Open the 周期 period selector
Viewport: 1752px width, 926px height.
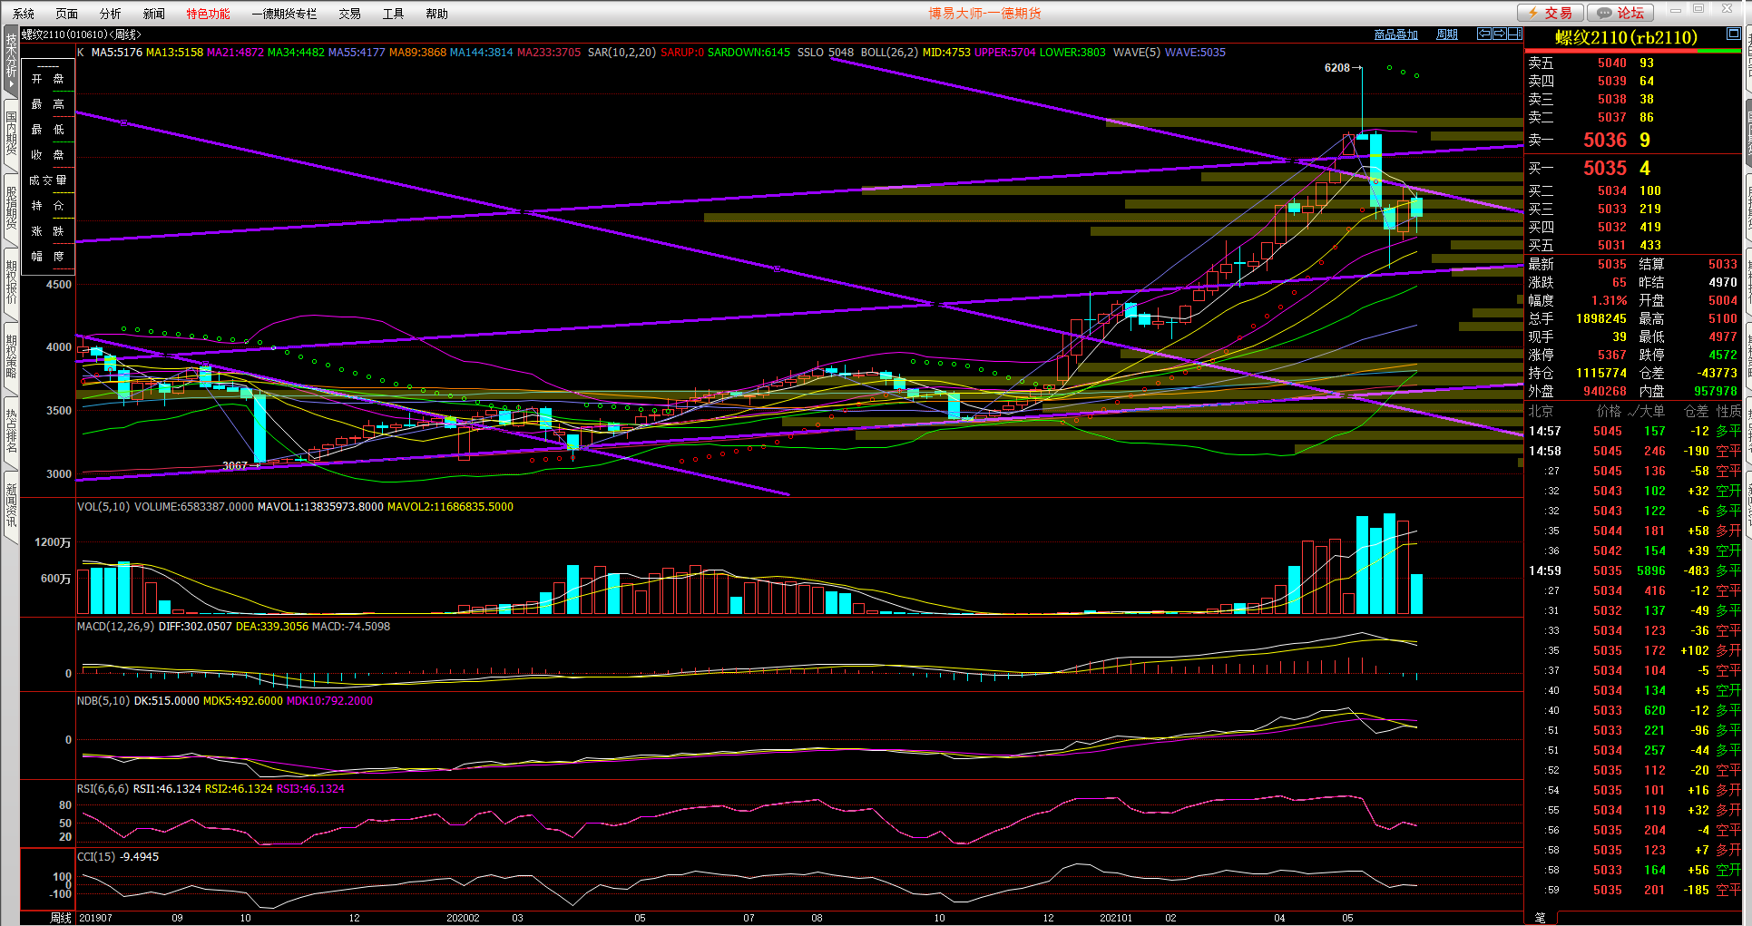coord(1447,34)
